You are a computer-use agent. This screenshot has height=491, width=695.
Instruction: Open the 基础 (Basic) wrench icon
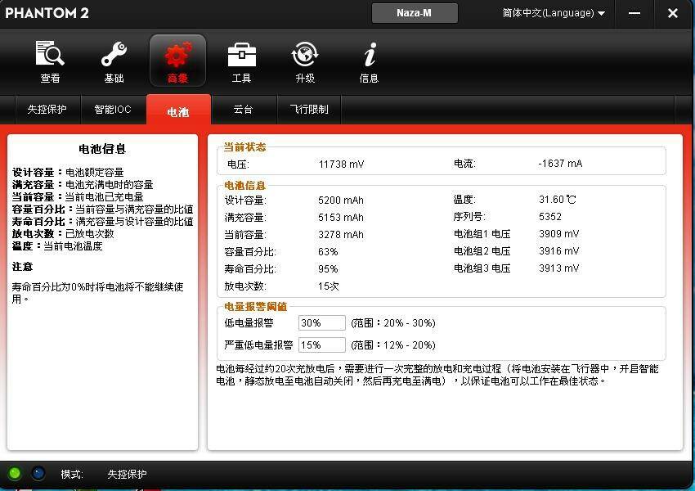click(x=114, y=61)
